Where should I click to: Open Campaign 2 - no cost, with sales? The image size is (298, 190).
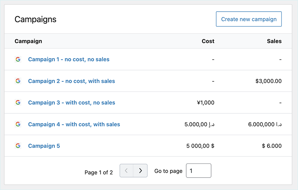72,81
